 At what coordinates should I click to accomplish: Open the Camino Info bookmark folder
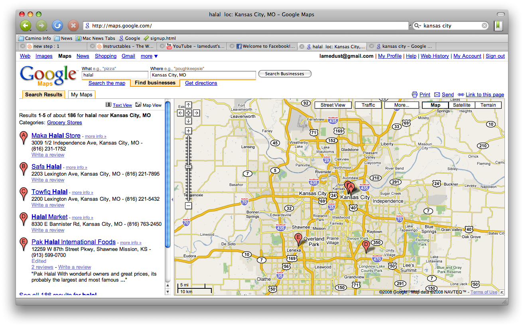(35, 38)
